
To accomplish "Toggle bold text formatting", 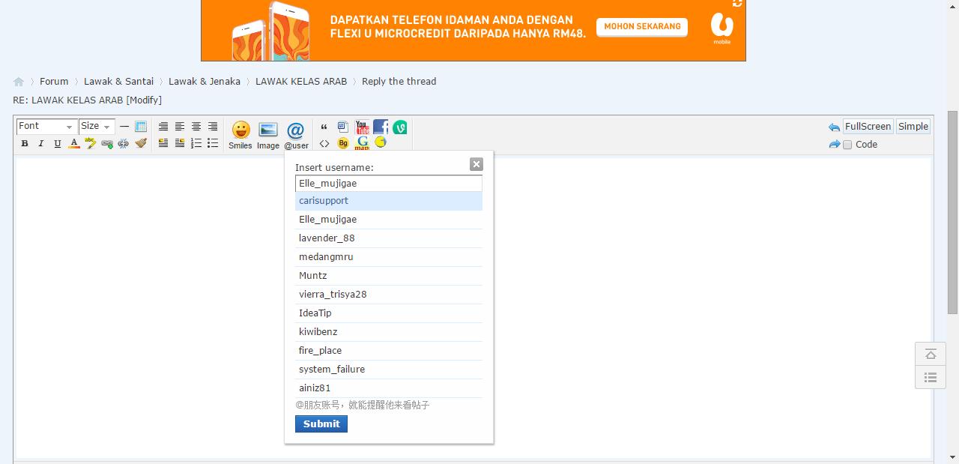I will (25, 143).
